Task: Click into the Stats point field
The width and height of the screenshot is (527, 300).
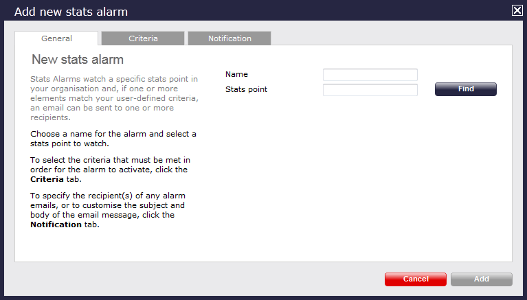Action: [370, 90]
